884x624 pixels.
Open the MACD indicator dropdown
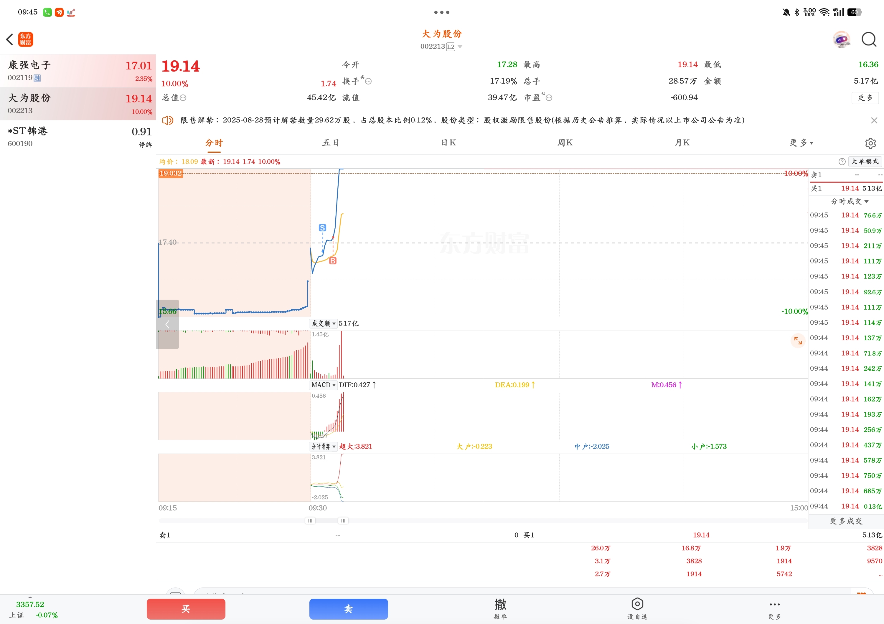[324, 385]
